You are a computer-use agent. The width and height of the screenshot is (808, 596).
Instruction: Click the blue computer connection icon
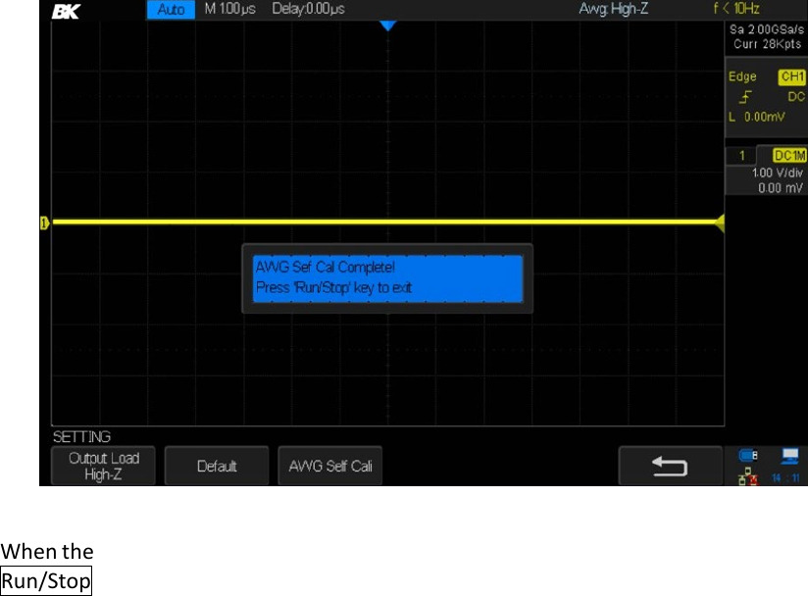788,455
